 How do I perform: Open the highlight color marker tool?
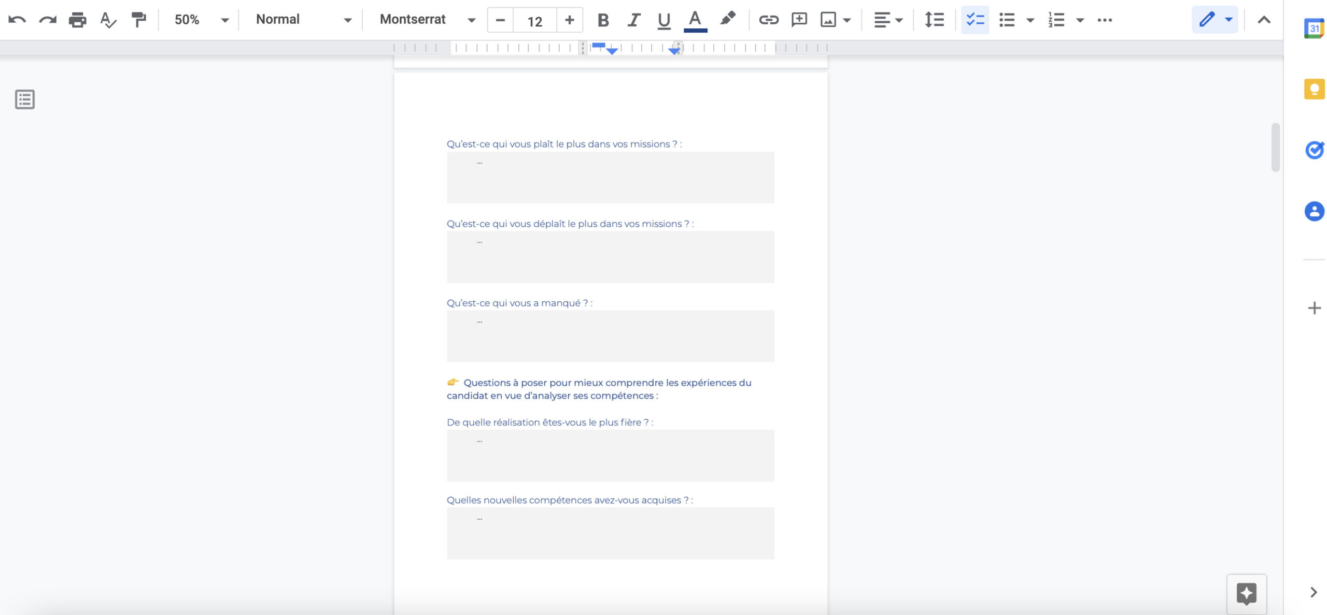pos(727,20)
